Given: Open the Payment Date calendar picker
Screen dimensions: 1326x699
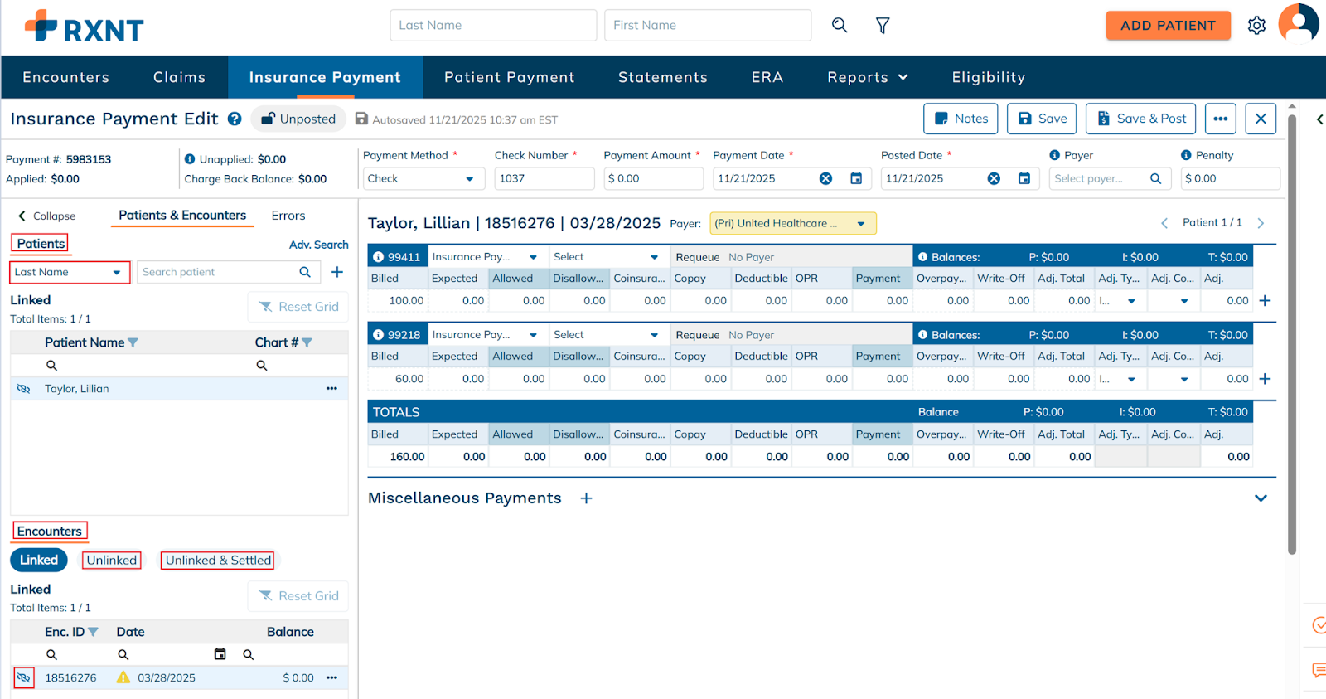Looking at the screenshot, I should pos(856,178).
